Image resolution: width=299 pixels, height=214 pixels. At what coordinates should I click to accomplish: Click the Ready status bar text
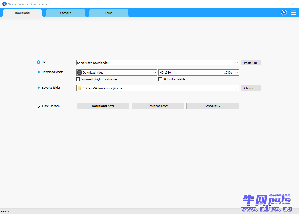(x=5, y=211)
